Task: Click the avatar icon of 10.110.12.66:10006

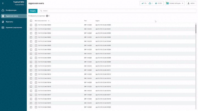Action: tap(36, 50)
